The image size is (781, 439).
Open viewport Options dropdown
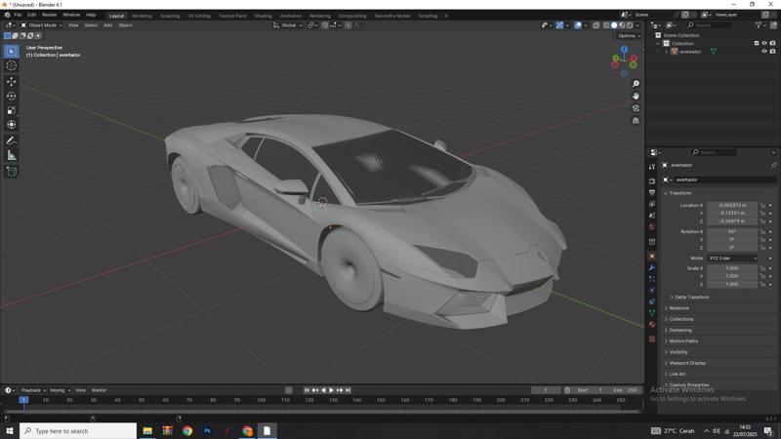pos(629,36)
